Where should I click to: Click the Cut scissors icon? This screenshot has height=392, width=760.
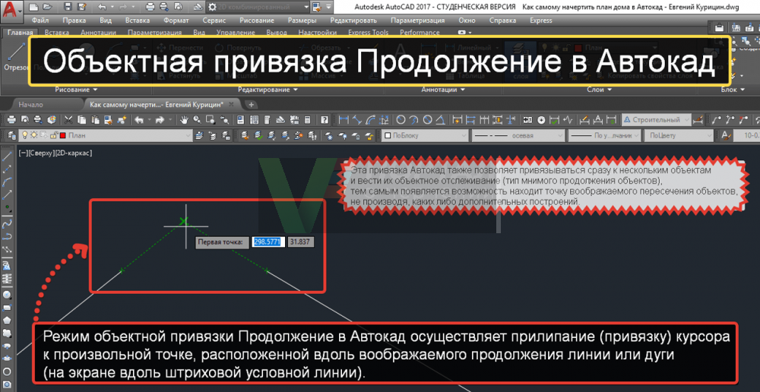click(69, 120)
